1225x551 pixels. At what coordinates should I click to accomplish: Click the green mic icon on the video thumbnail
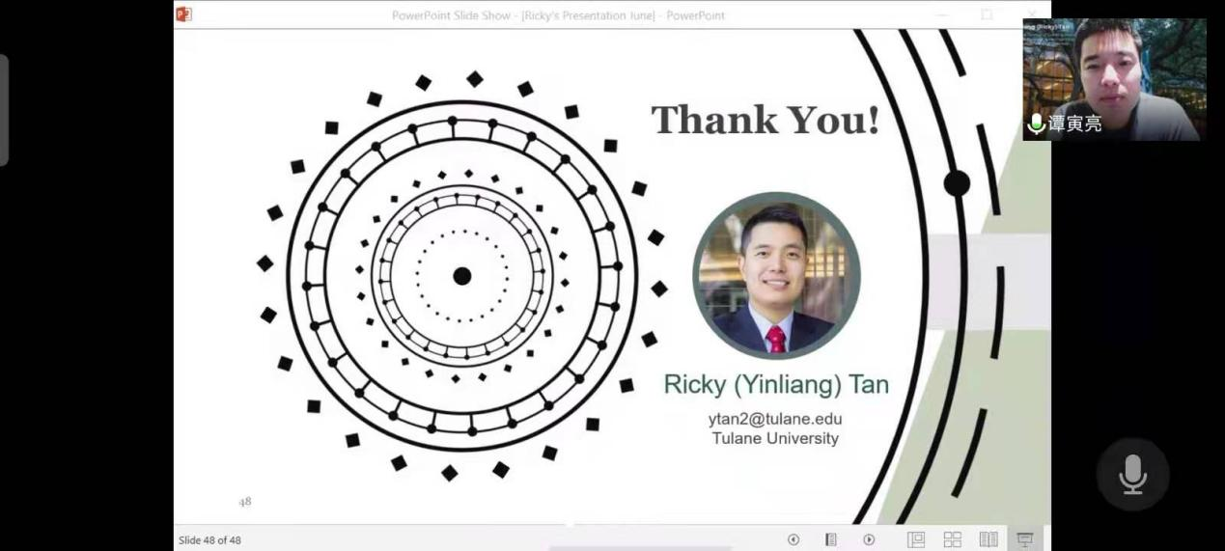pyautogui.click(x=1036, y=124)
